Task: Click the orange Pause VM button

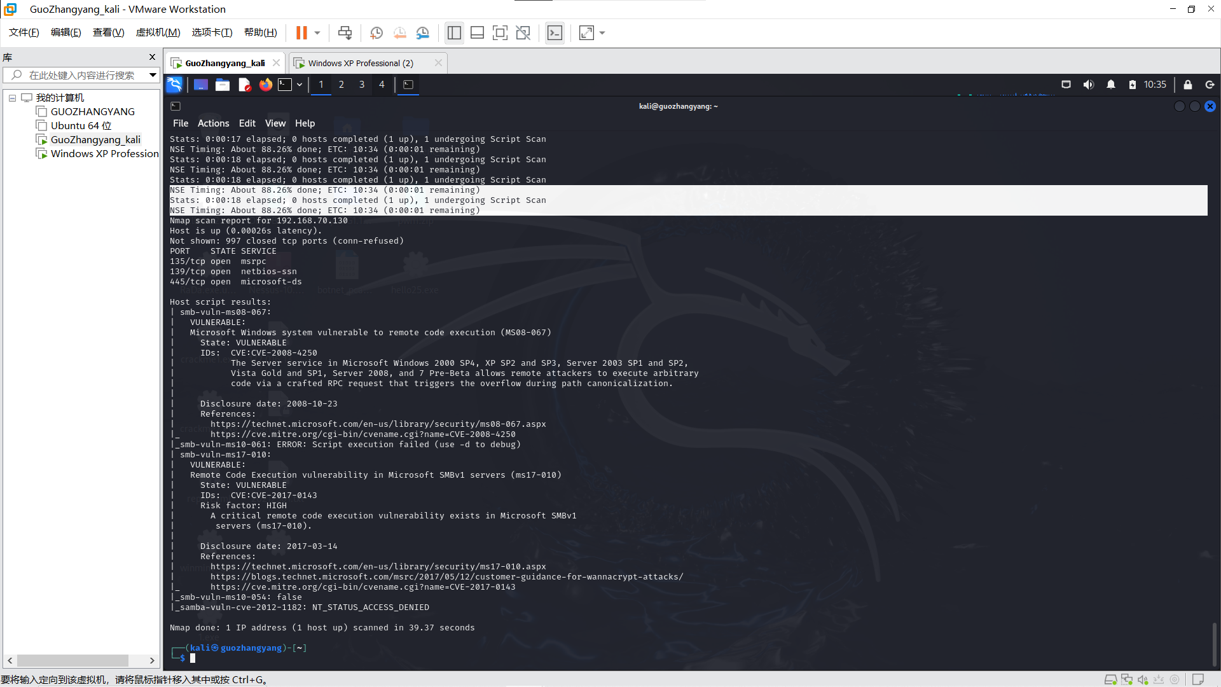Action: (x=301, y=33)
